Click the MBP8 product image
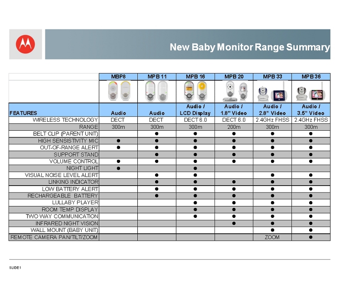Screen dimensions: 340x295 (119, 91)
